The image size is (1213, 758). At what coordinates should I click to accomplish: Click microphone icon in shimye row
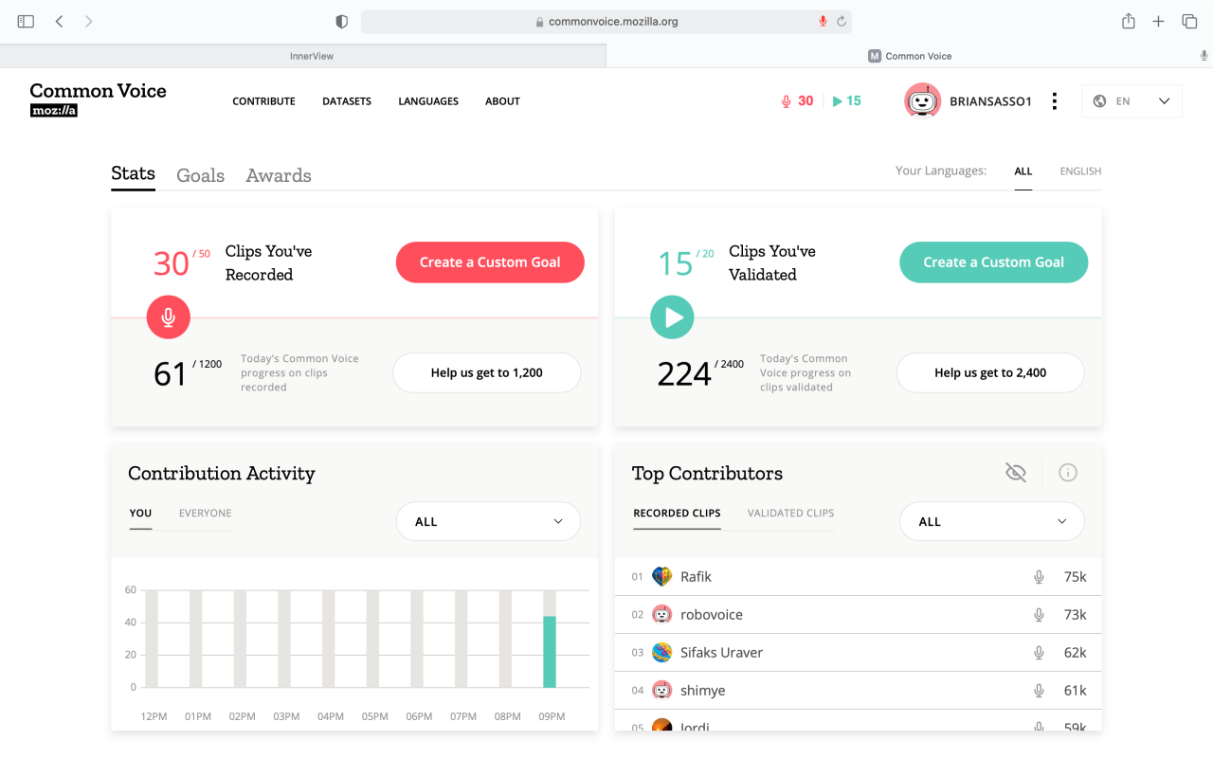click(1039, 691)
